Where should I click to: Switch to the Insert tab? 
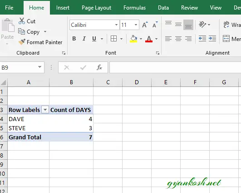pyautogui.click(x=63, y=8)
